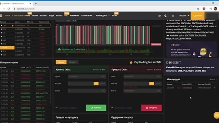This screenshot has height=123, width=219.
Task: Open the Store menu item
Action: 114,16
